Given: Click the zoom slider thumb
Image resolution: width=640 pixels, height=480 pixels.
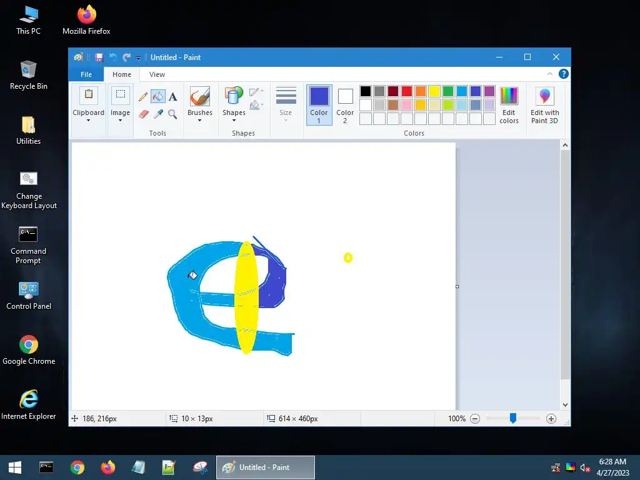Looking at the screenshot, I should pyautogui.click(x=513, y=418).
